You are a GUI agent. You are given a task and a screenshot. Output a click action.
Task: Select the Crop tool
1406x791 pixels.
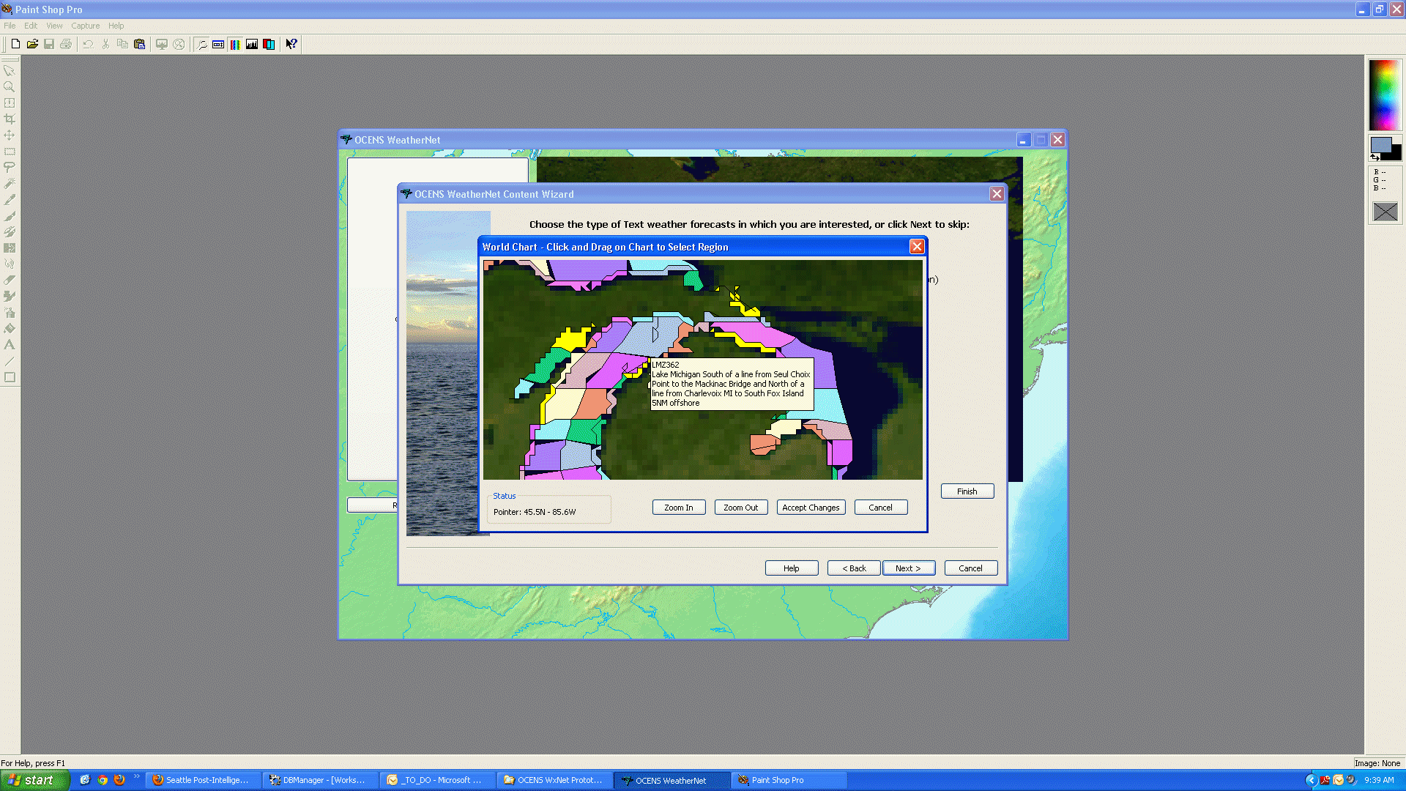coord(10,119)
